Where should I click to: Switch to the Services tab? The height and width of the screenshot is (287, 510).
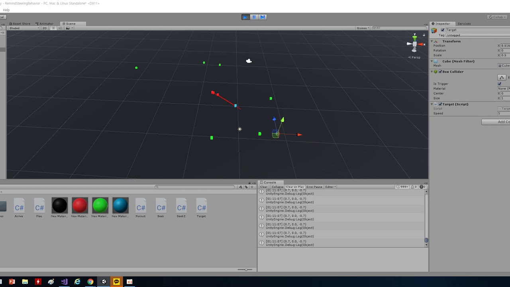pos(464,24)
